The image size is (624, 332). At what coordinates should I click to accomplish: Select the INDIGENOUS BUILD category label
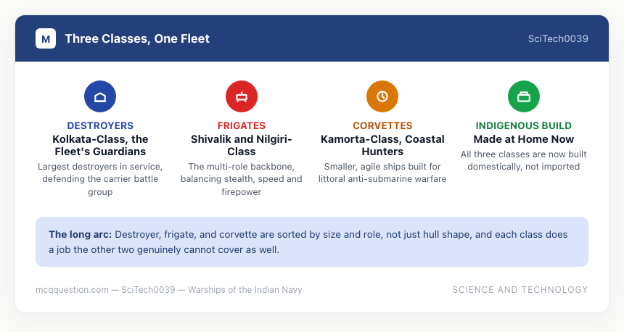pyautogui.click(x=524, y=125)
